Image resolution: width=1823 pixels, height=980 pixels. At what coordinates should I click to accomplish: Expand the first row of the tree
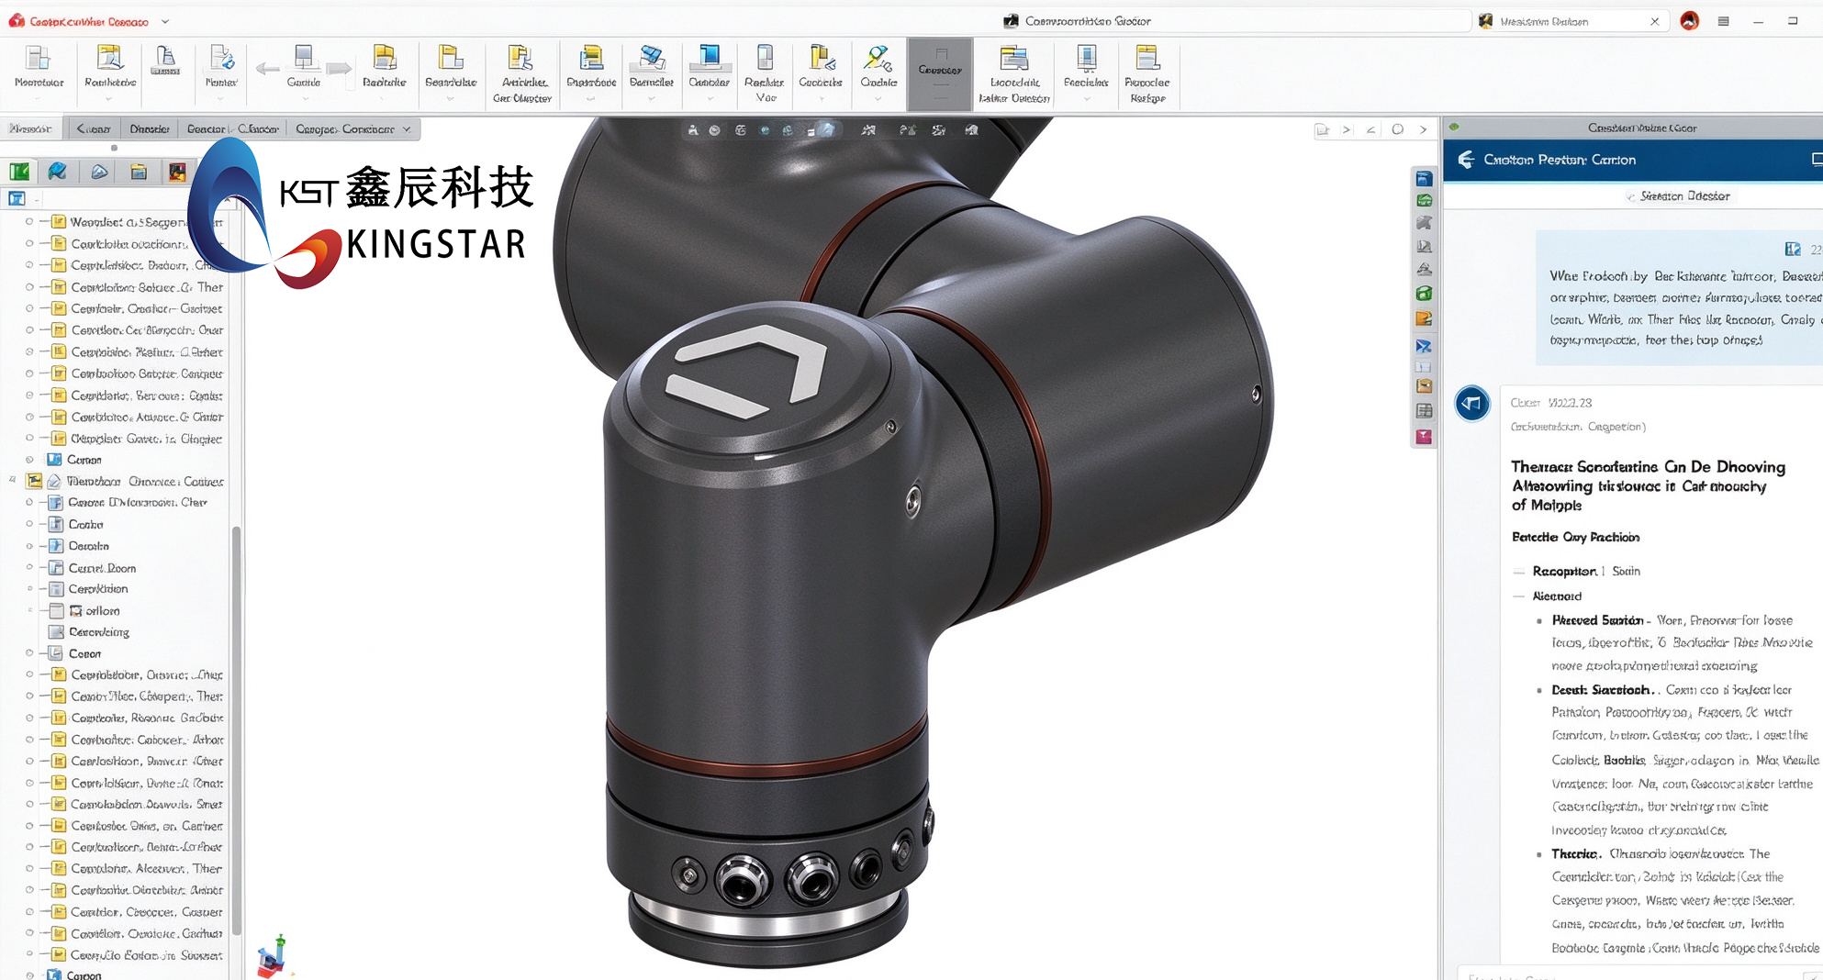(29, 222)
